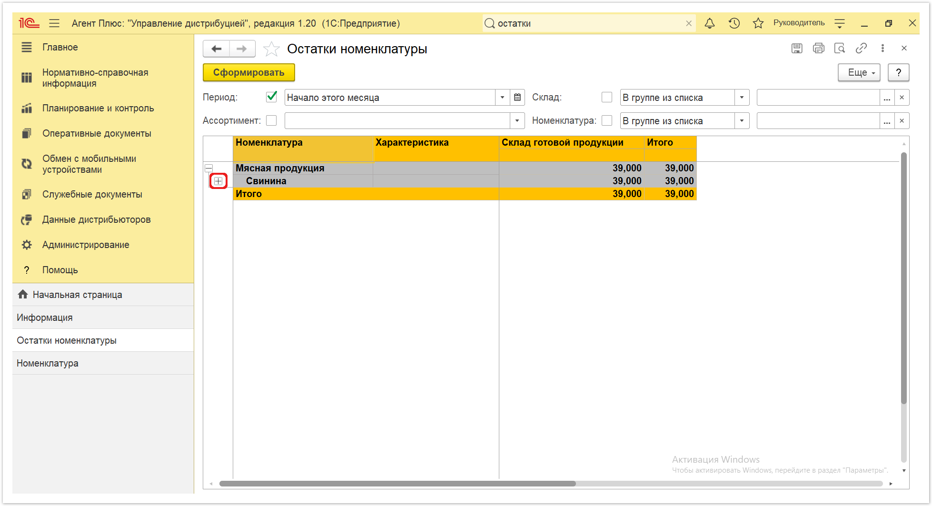Click the horizontal scrollbar thumb
Screen dimensions: 932x506
click(x=397, y=484)
